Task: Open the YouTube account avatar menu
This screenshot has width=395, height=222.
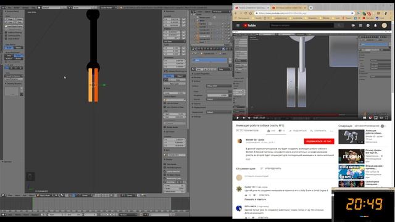Action: [x=384, y=25]
